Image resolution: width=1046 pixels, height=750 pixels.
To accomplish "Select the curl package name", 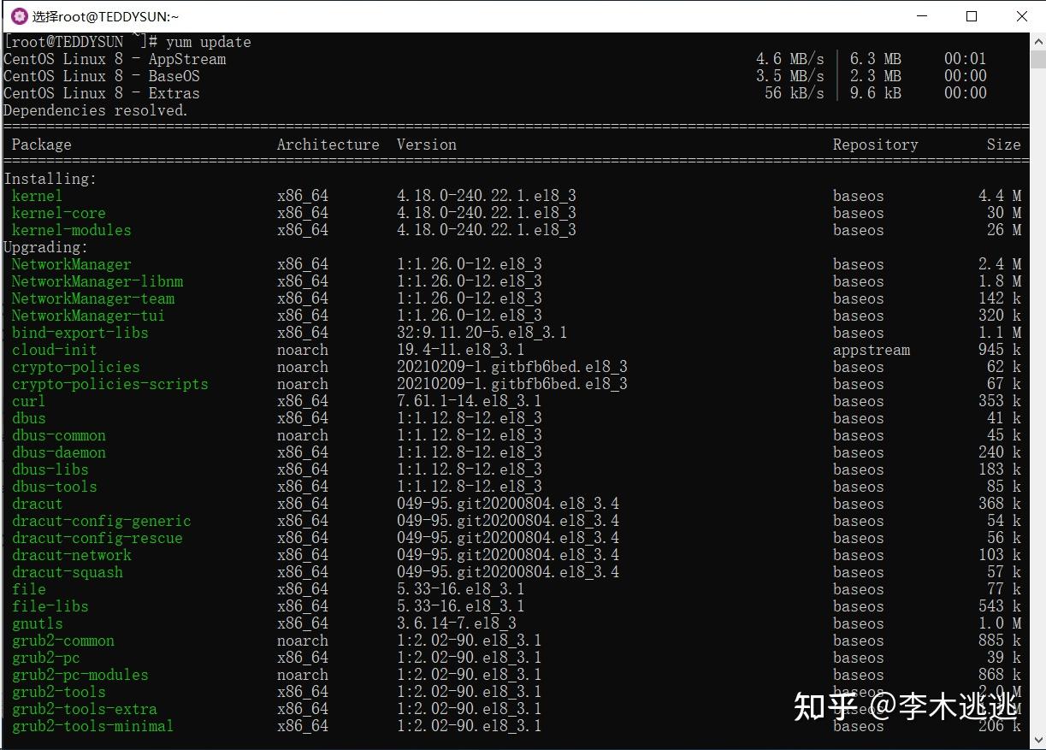I will point(27,400).
